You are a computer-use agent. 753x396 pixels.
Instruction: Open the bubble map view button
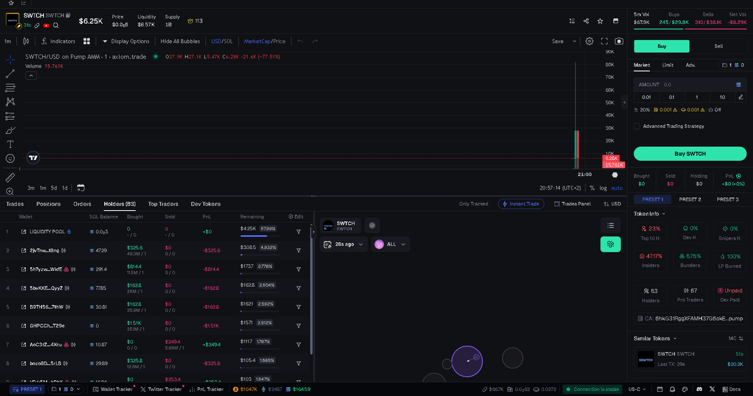point(610,244)
